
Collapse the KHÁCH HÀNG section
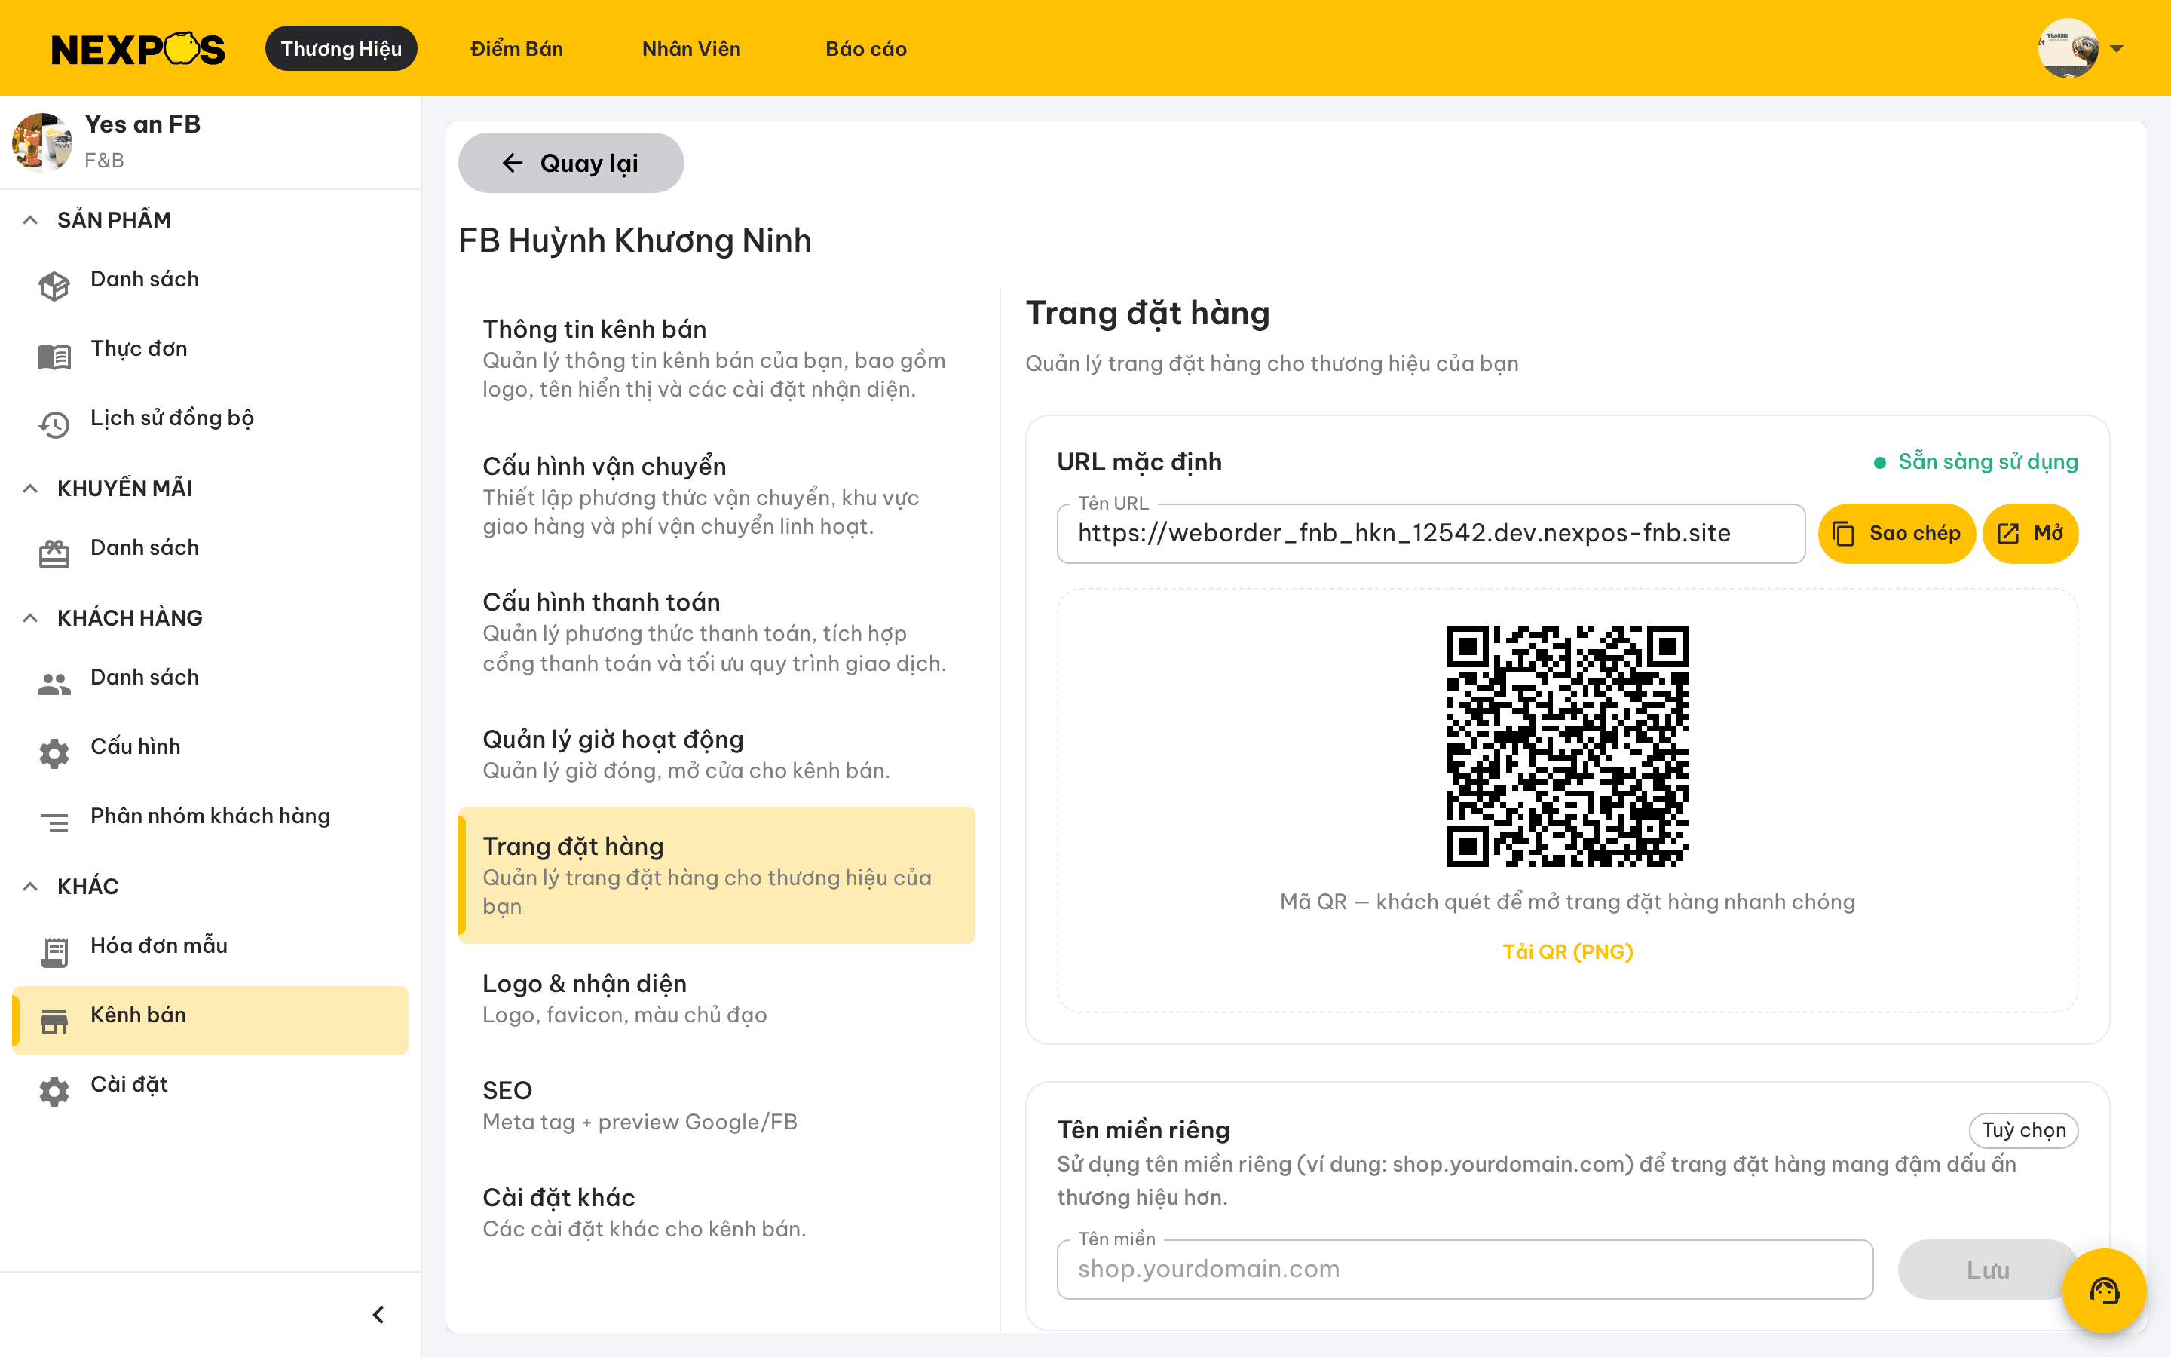click(x=29, y=617)
